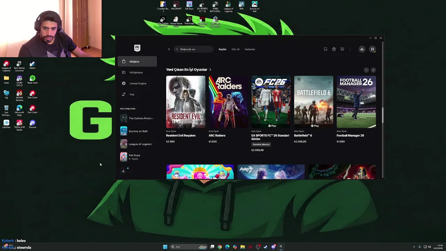Launch Fall Guys from quick launch
This screenshot has width=446, height=251.
[x=137, y=157]
